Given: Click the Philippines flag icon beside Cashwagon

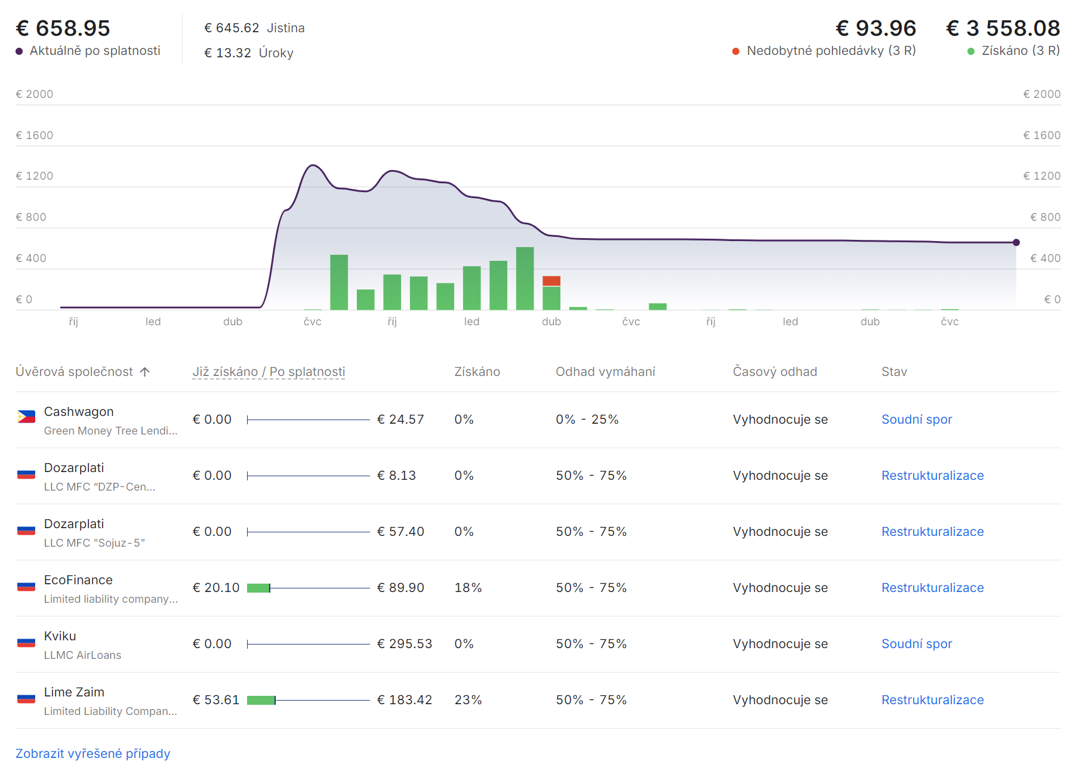Looking at the screenshot, I should tap(26, 417).
